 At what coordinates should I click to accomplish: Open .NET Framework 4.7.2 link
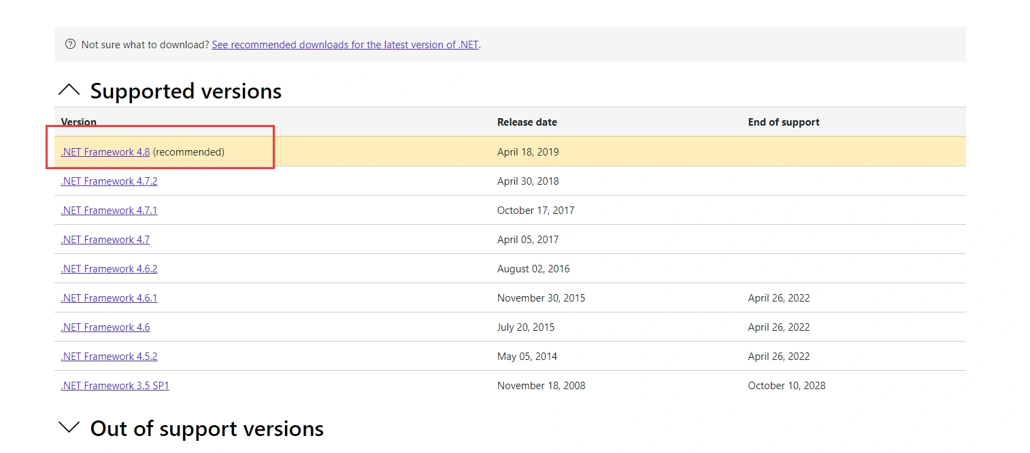(x=109, y=181)
